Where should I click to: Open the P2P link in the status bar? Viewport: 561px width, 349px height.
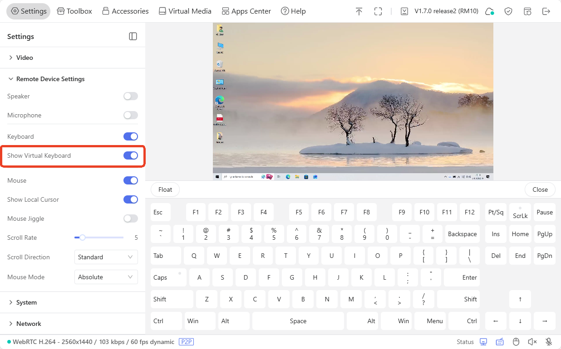(x=186, y=342)
